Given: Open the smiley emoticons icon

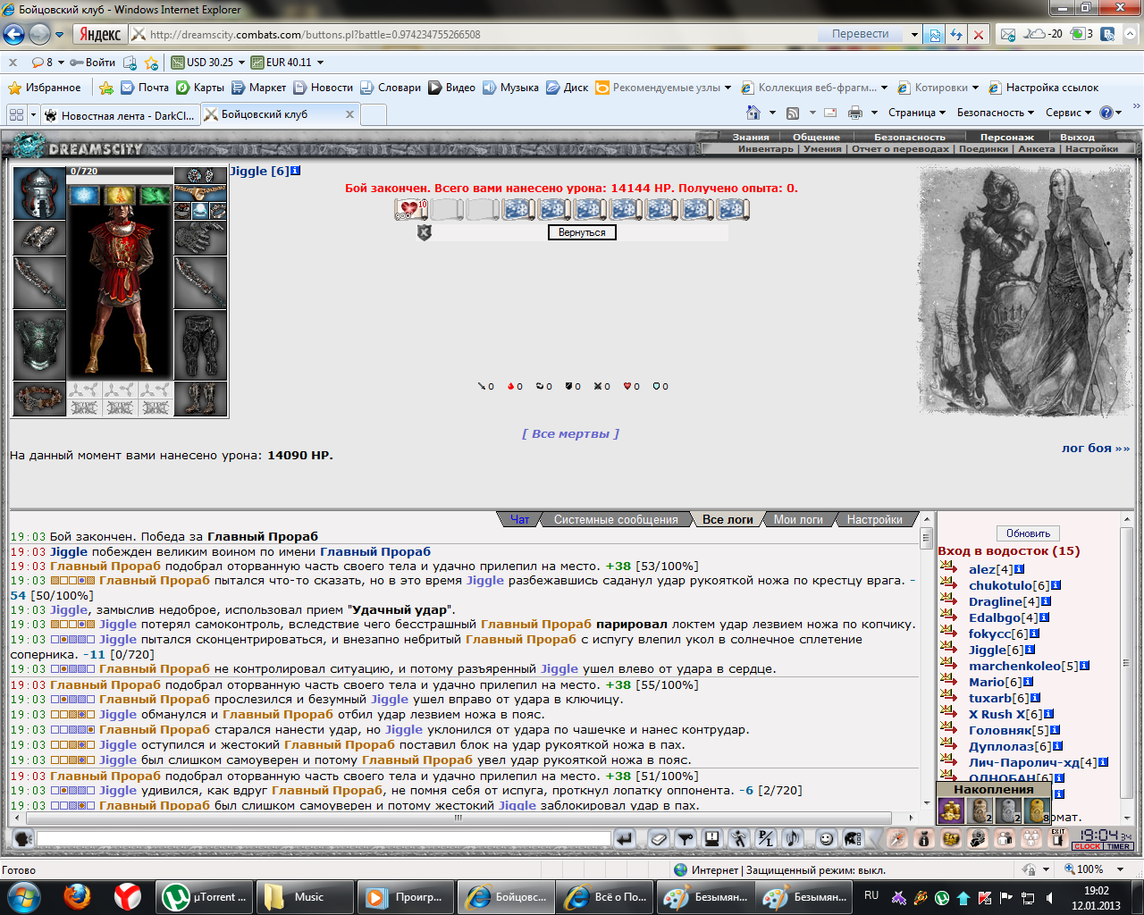Looking at the screenshot, I should pos(827,839).
